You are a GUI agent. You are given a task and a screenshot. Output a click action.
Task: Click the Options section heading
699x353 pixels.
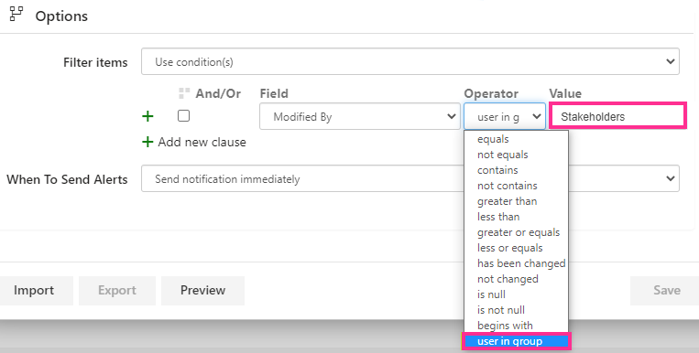61,16
